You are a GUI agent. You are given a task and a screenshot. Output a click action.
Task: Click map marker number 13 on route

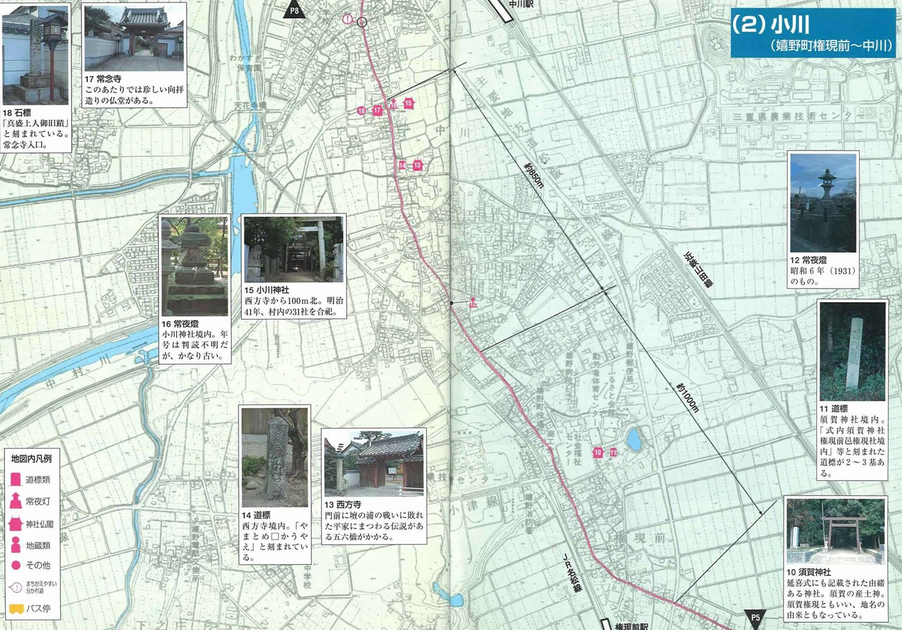[x=417, y=165]
